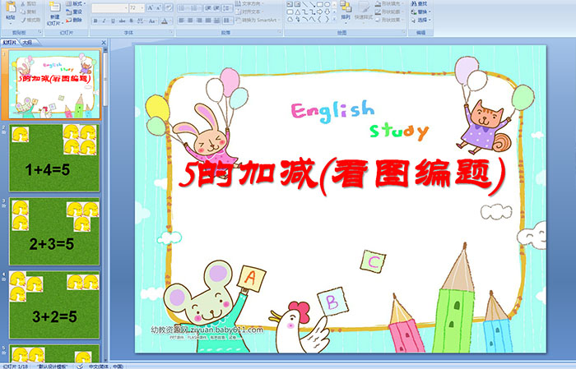Screen dimensions: 576x369
Task: Switch to the Slides (幻灯片) tab
Action: click(x=10, y=41)
